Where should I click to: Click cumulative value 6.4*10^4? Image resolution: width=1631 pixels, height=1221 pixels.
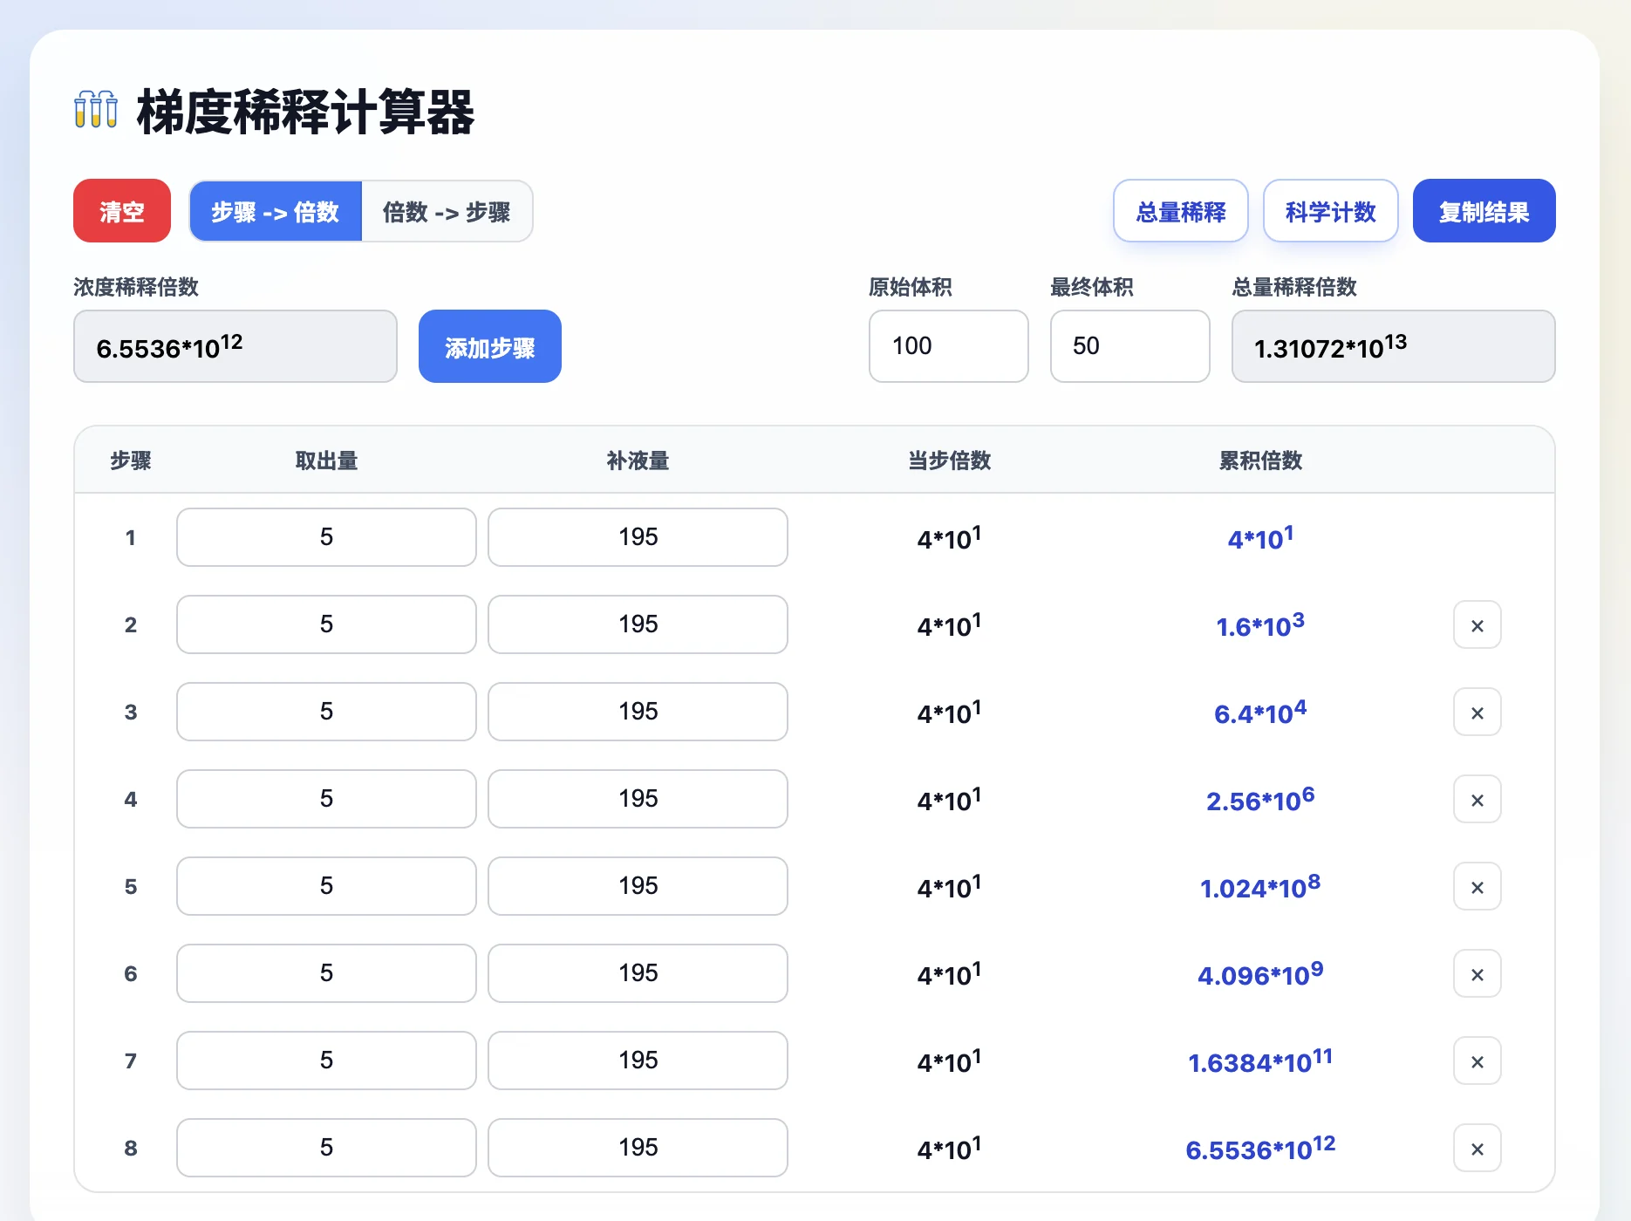tap(1260, 712)
